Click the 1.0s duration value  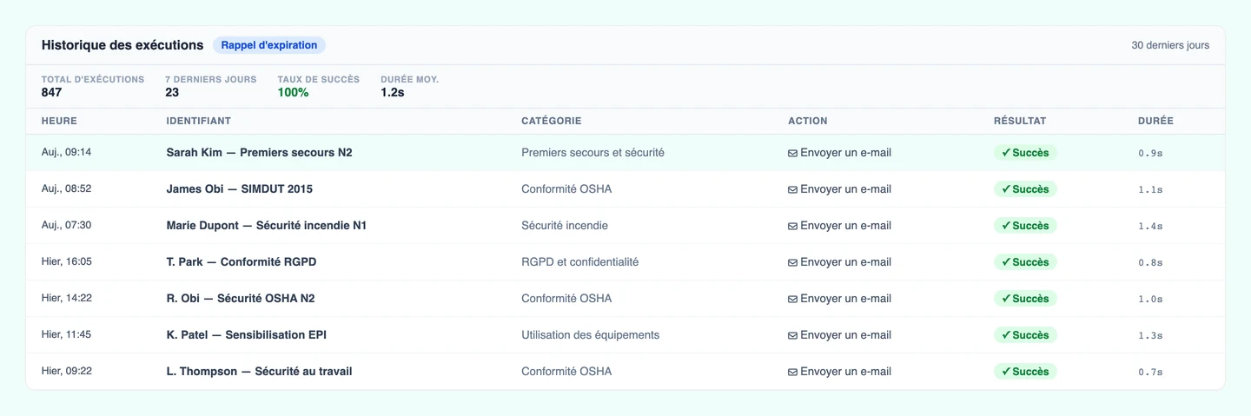(1150, 299)
